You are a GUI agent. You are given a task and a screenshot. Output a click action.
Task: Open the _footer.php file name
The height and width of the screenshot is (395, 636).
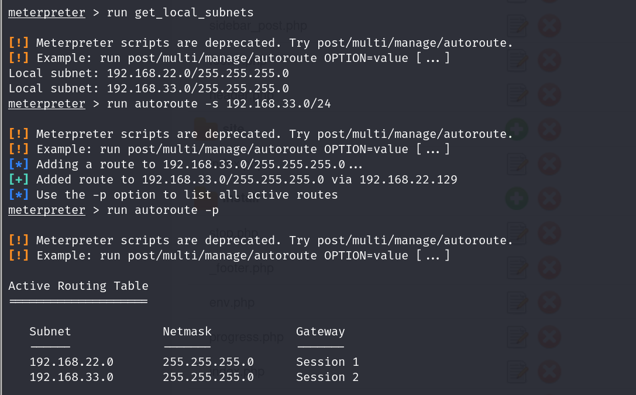click(x=240, y=268)
